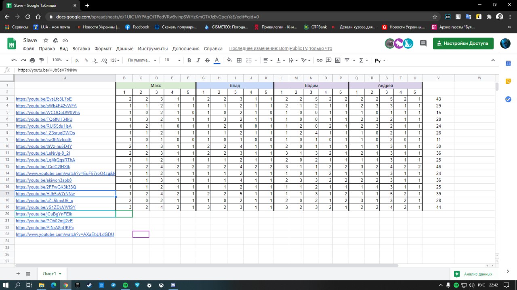Viewport: 517px width, 290px height.
Task: Open Keep notes in side panel
Action: [508, 81]
